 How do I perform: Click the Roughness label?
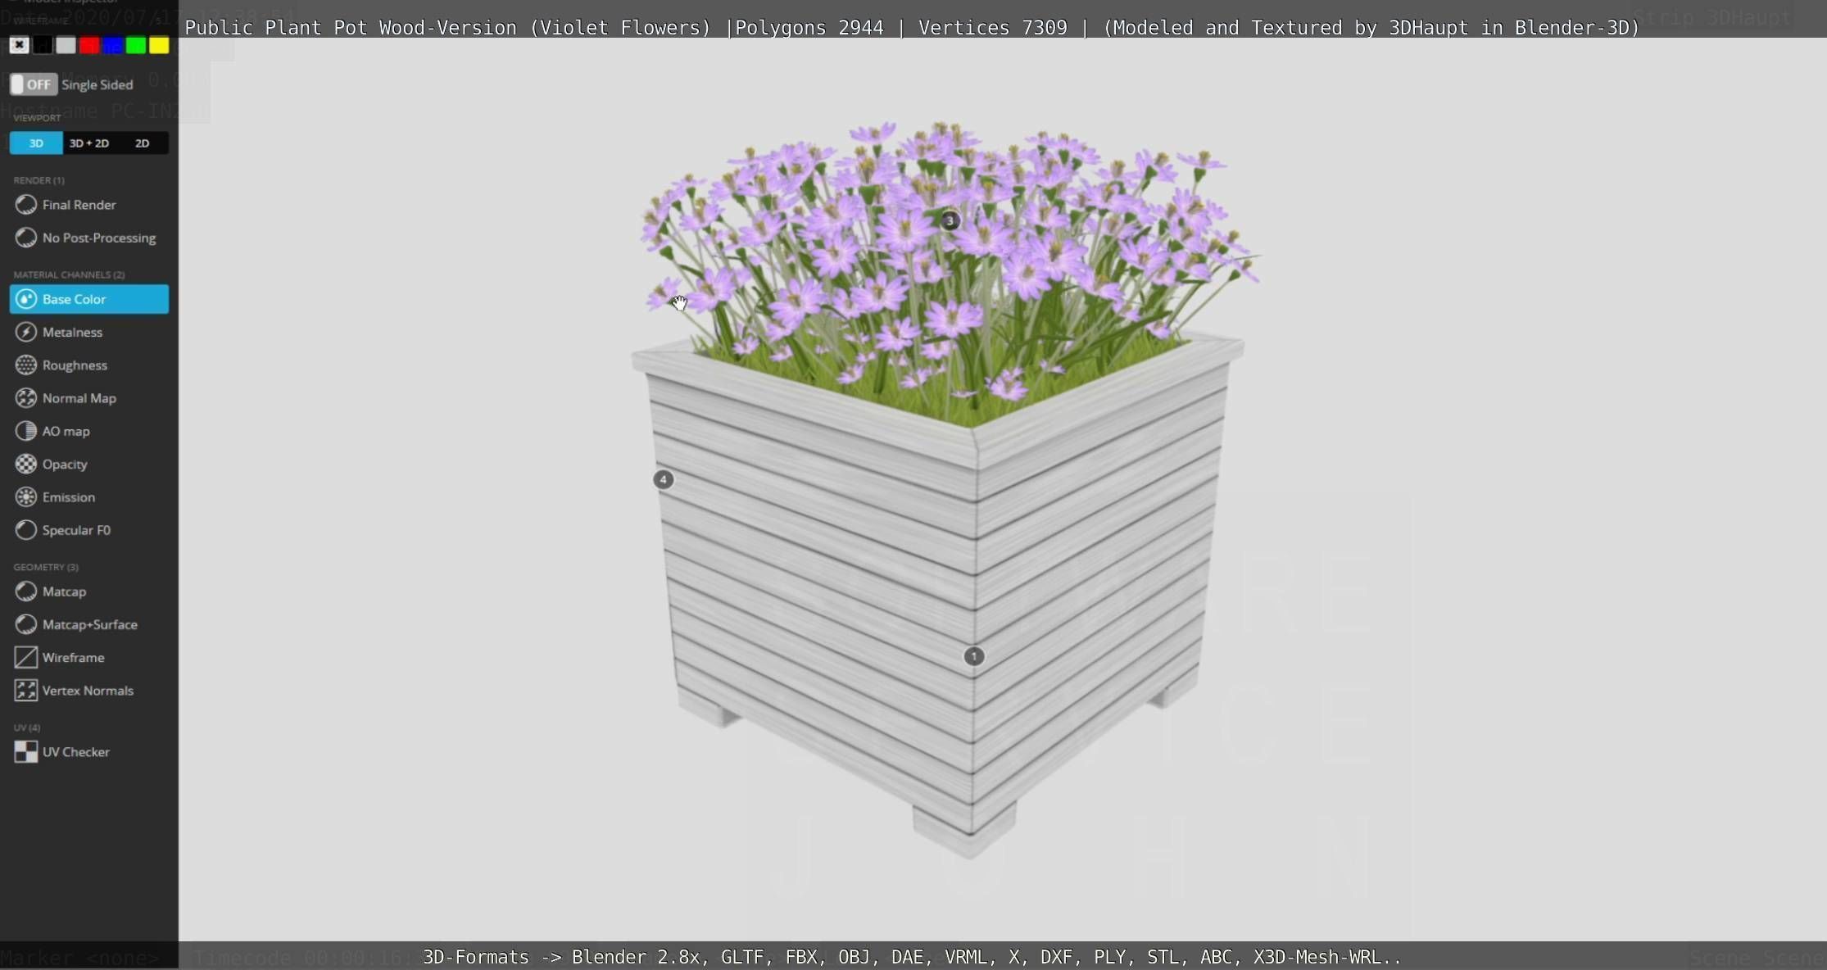(75, 365)
